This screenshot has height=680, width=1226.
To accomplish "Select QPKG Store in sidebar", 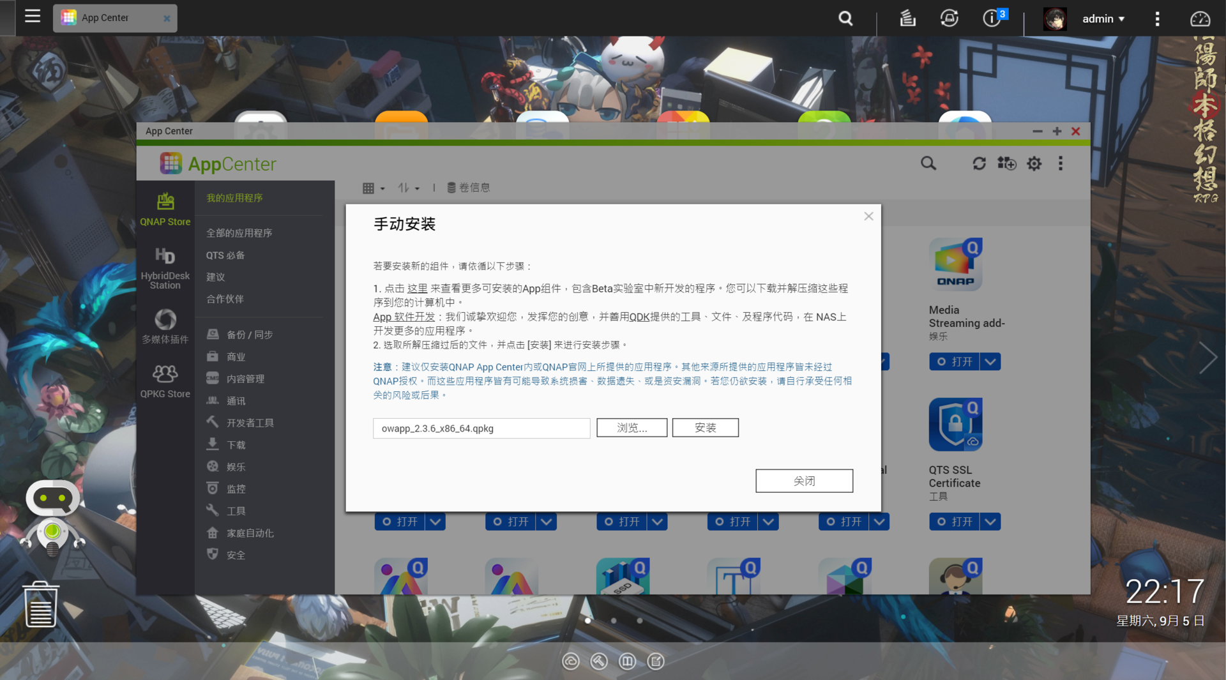I will point(165,381).
